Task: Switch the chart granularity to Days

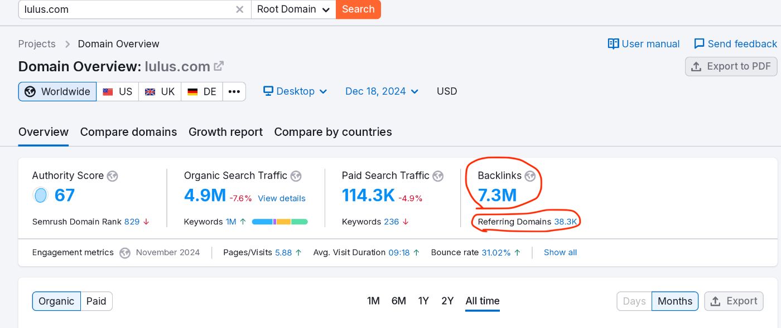Action: click(x=634, y=301)
